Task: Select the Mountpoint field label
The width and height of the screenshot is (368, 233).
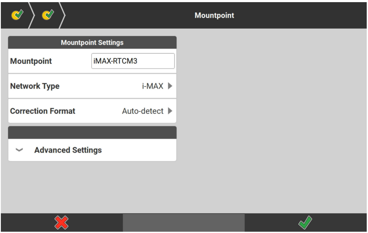Action: click(x=31, y=61)
